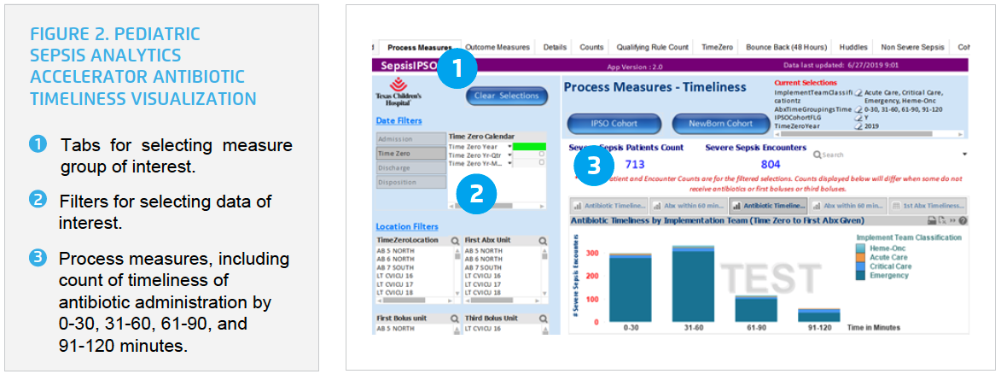Image resolution: width=1001 pixels, height=374 pixels.
Task: Click the 0-30 minutes chart bar
Action: pos(630,287)
